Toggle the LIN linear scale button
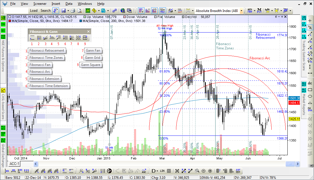This screenshot has width=314, height=180. pos(162,171)
